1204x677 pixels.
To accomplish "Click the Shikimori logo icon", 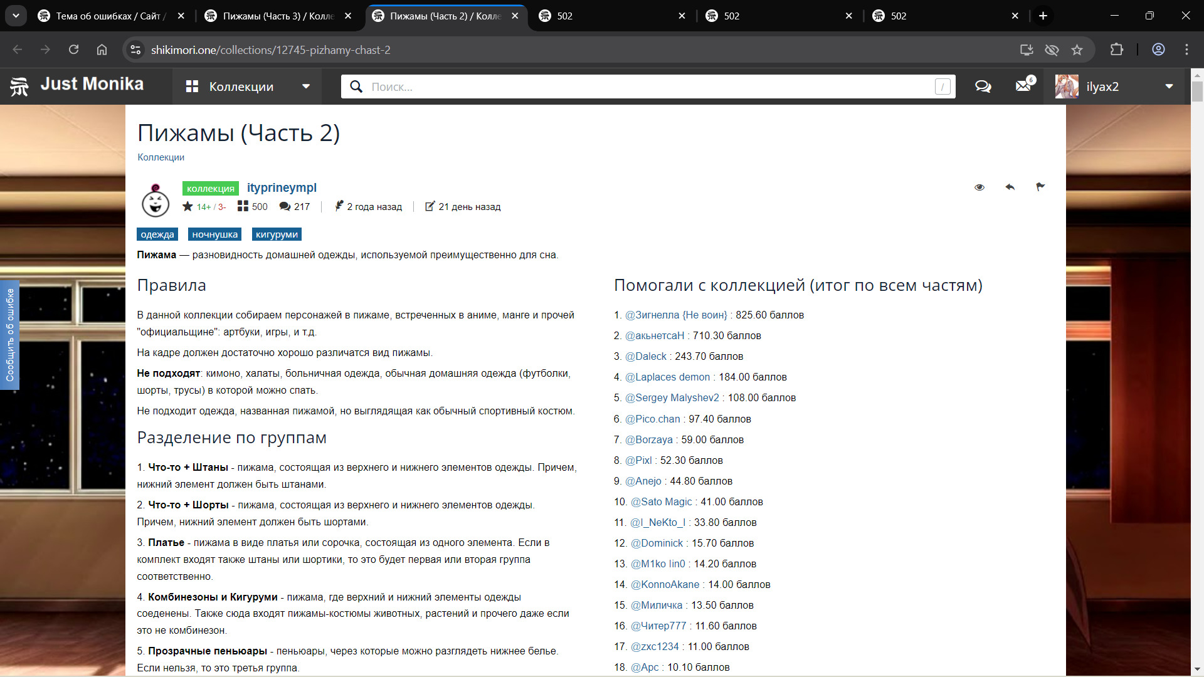I will (19, 87).
